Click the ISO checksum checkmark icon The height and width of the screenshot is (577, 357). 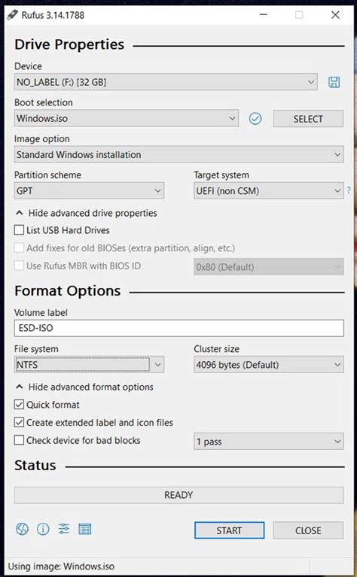click(255, 119)
